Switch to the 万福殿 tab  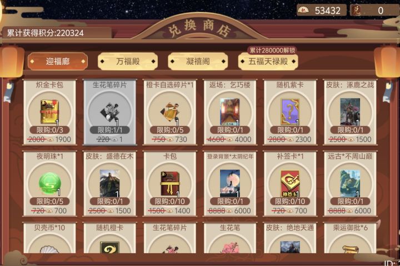(128, 62)
